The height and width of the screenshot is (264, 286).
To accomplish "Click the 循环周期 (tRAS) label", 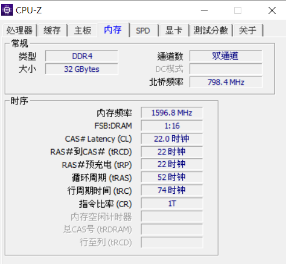I will coord(102,178).
